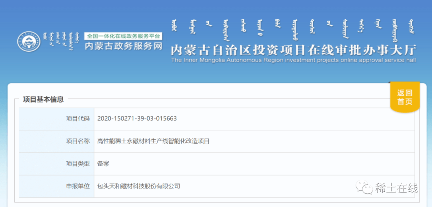Click the English service hall subtitle

point(294,60)
